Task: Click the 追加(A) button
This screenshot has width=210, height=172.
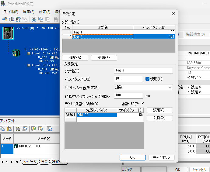Action: point(75,58)
